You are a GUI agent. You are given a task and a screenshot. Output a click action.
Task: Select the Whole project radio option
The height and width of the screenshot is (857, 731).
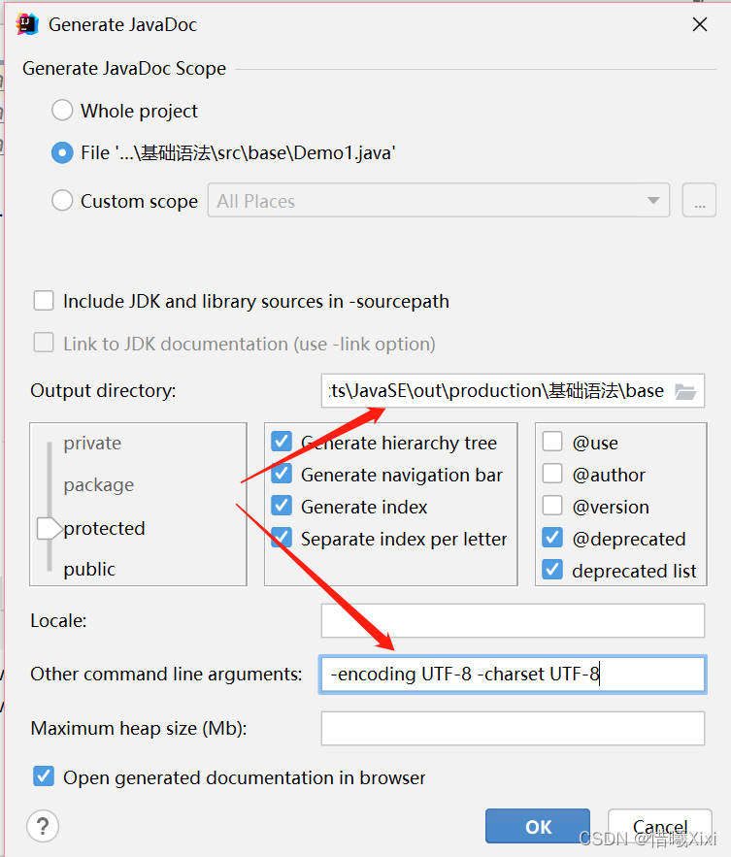tap(62, 111)
